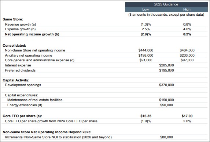Screen dimensions: 210x142
Task: Click 'Non-Same Store Net Operating Income Beyond 2025:' heading
Action: click(x=47, y=132)
